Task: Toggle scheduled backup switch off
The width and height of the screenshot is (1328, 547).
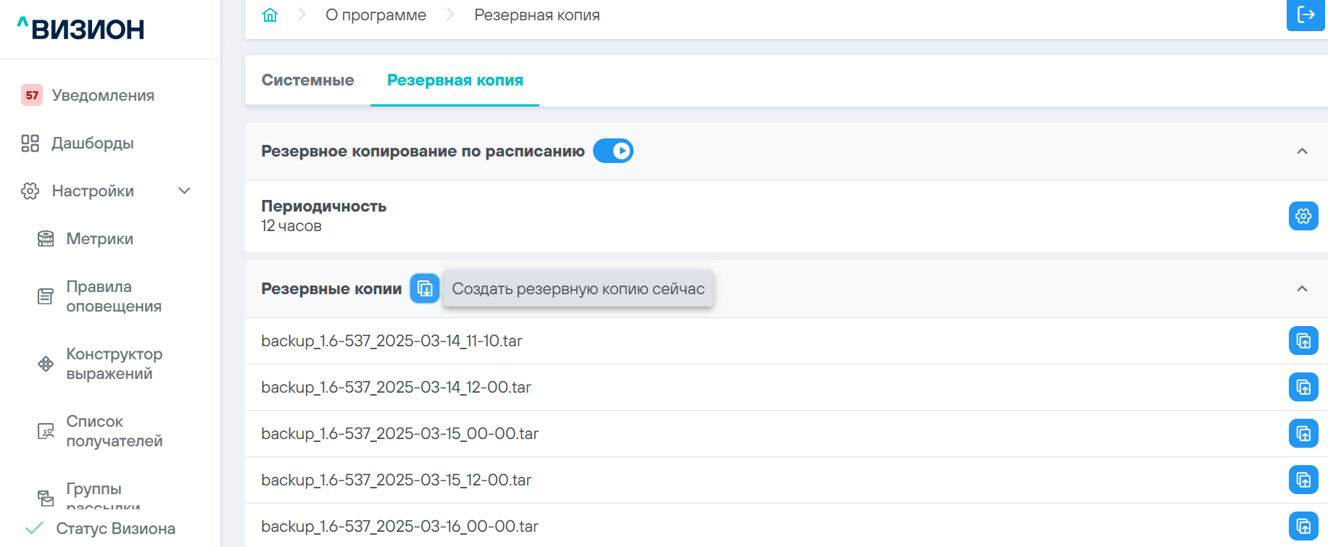Action: 613,151
